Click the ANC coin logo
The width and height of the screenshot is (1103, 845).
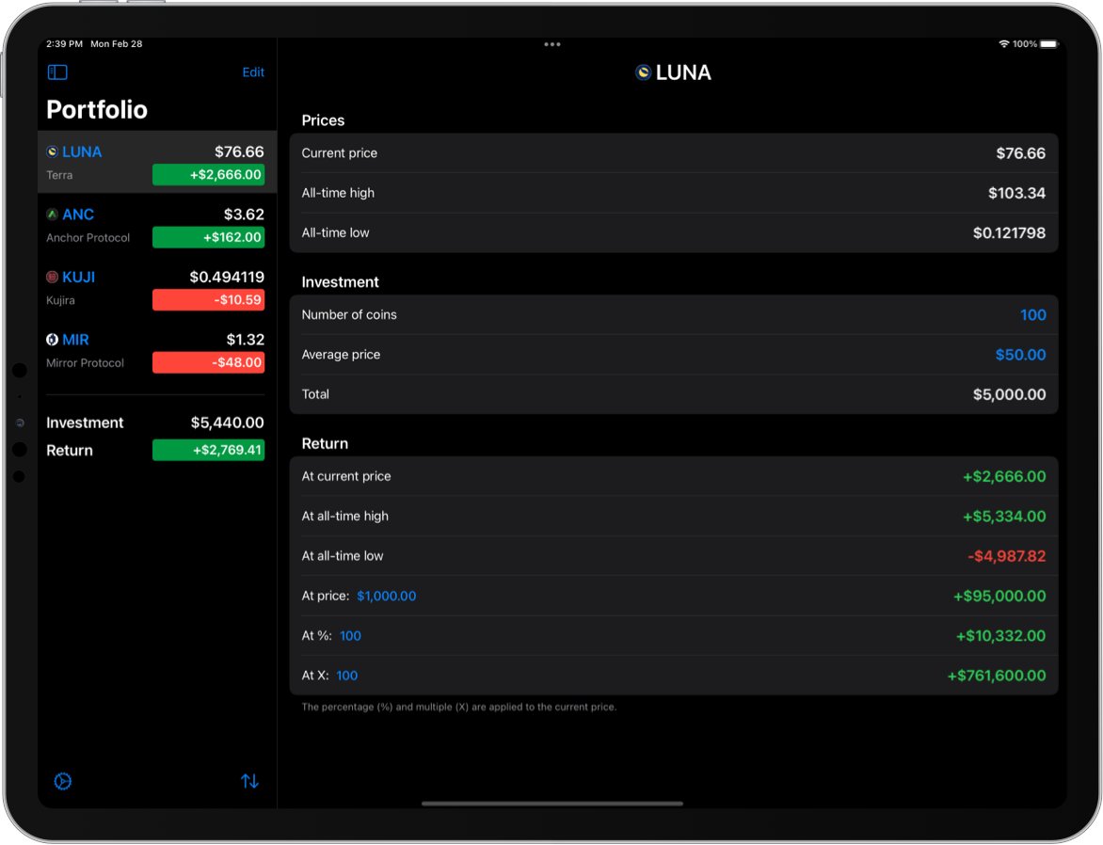52,215
